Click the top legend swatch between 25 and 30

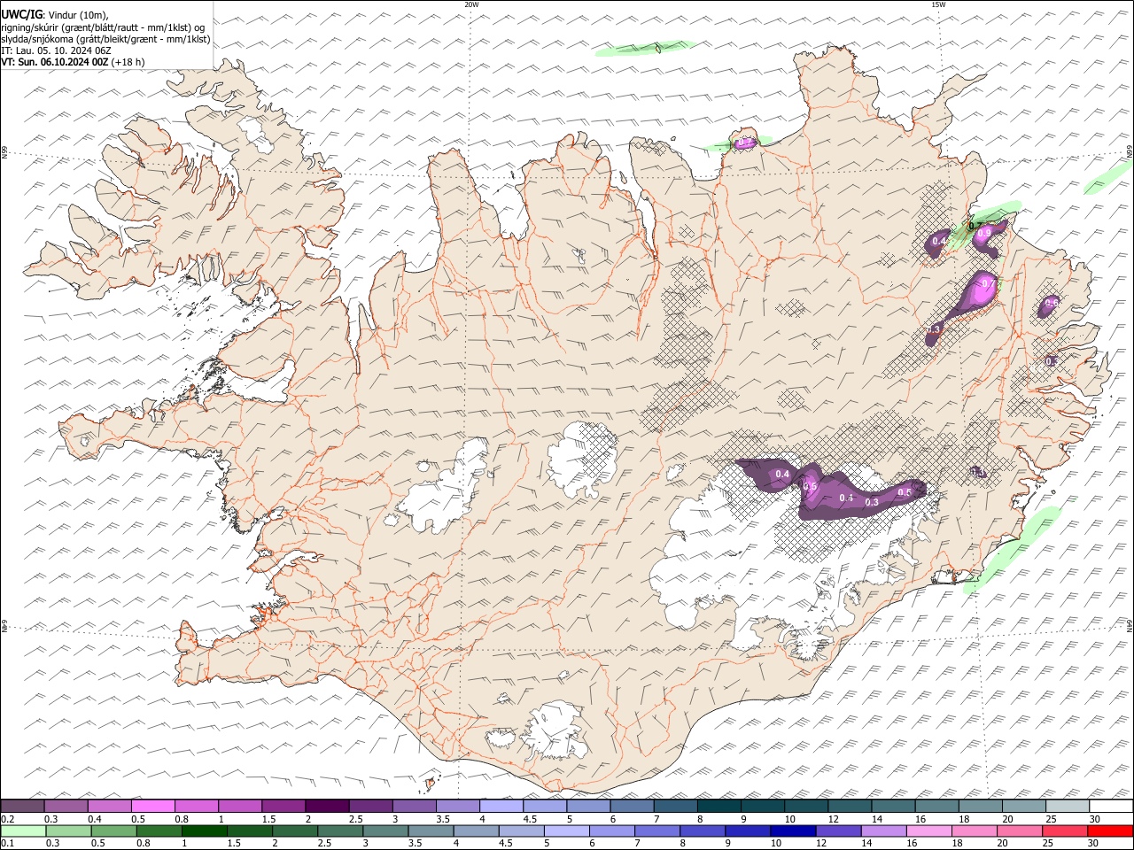click(x=1068, y=806)
